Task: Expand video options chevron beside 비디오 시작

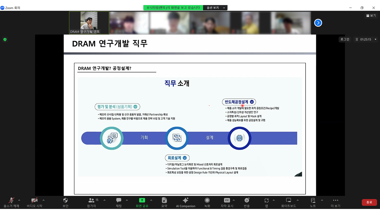Action: click(44, 200)
